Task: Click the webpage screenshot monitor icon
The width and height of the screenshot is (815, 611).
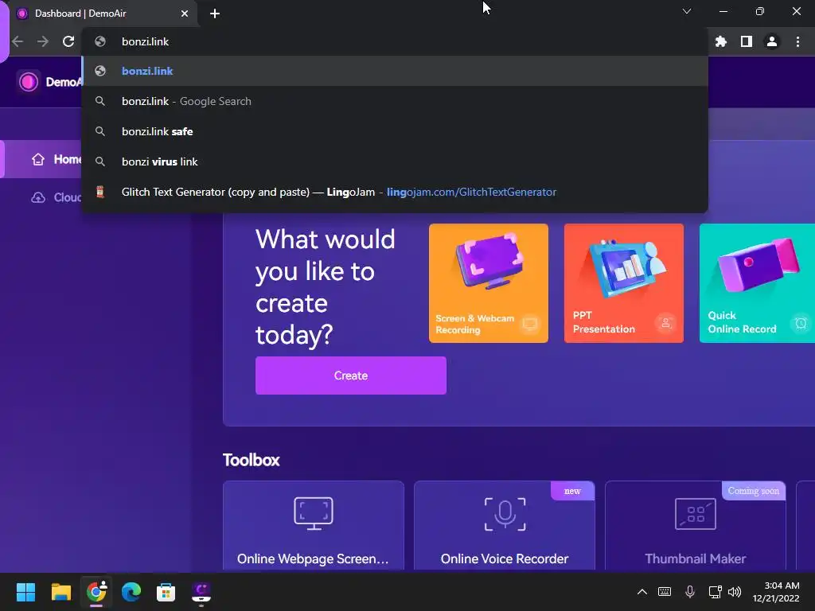Action: click(314, 513)
